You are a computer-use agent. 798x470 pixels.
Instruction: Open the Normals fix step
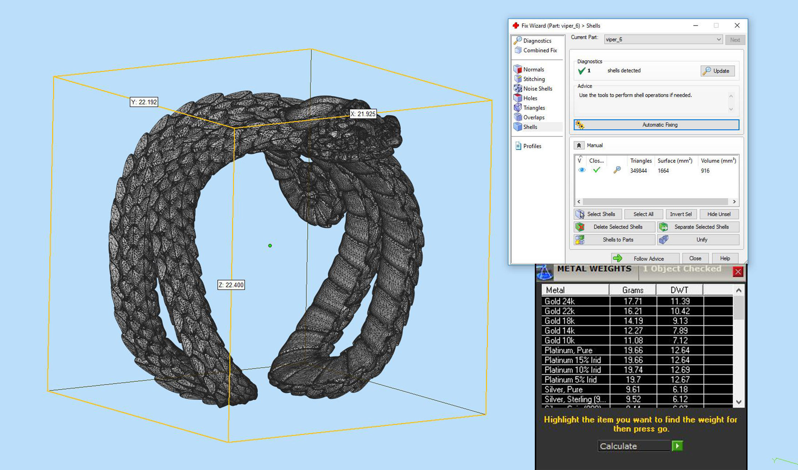click(529, 69)
